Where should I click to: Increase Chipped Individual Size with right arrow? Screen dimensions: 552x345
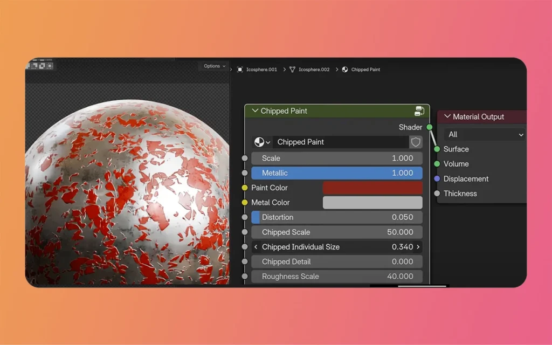click(418, 247)
